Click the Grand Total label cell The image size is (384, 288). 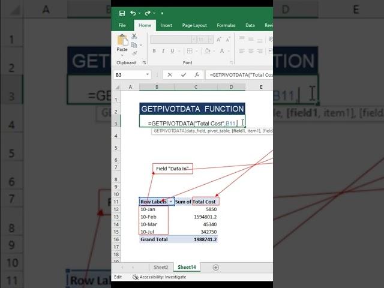(x=154, y=239)
